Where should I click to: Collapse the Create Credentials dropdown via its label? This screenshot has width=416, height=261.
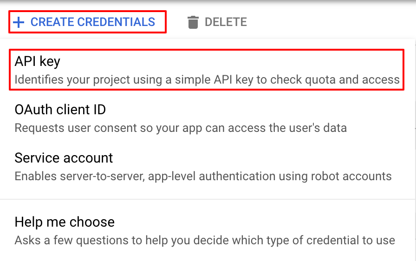tap(92, 22)
